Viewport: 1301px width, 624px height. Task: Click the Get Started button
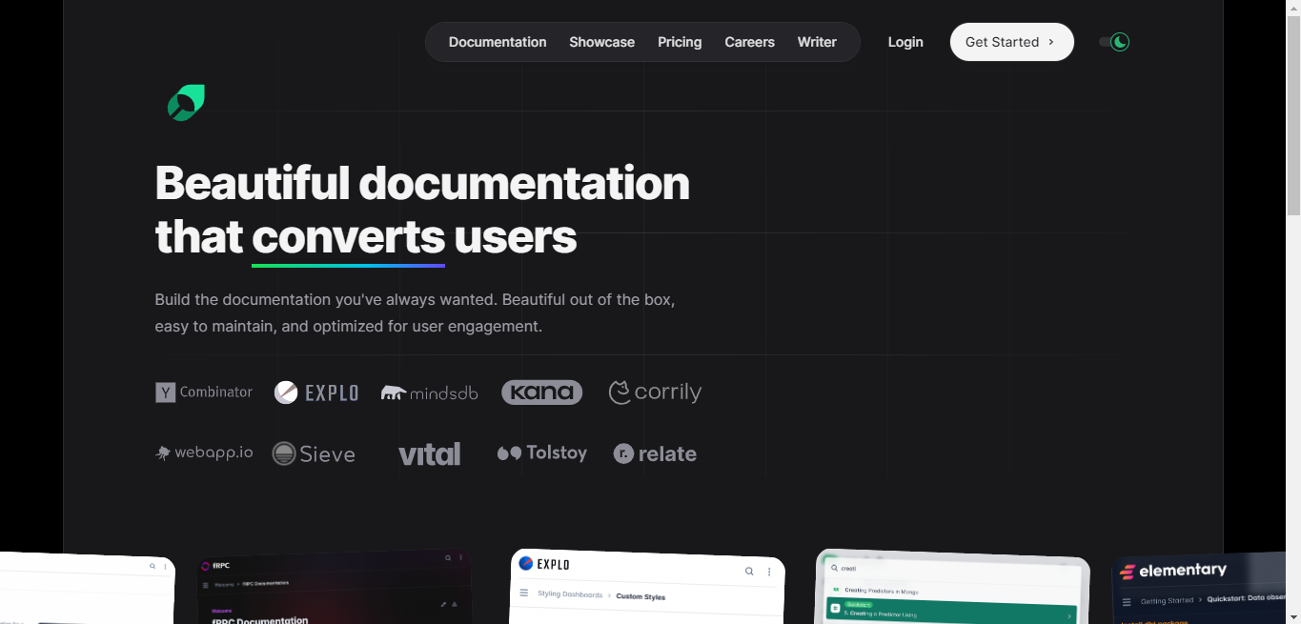(1011, 42)
